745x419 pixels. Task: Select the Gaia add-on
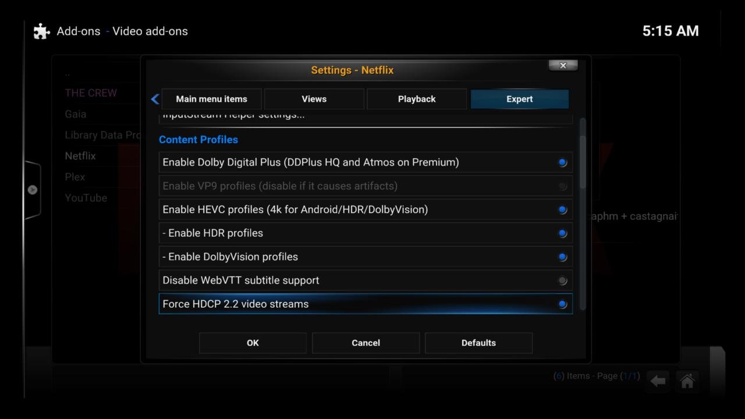click(76, 114)
